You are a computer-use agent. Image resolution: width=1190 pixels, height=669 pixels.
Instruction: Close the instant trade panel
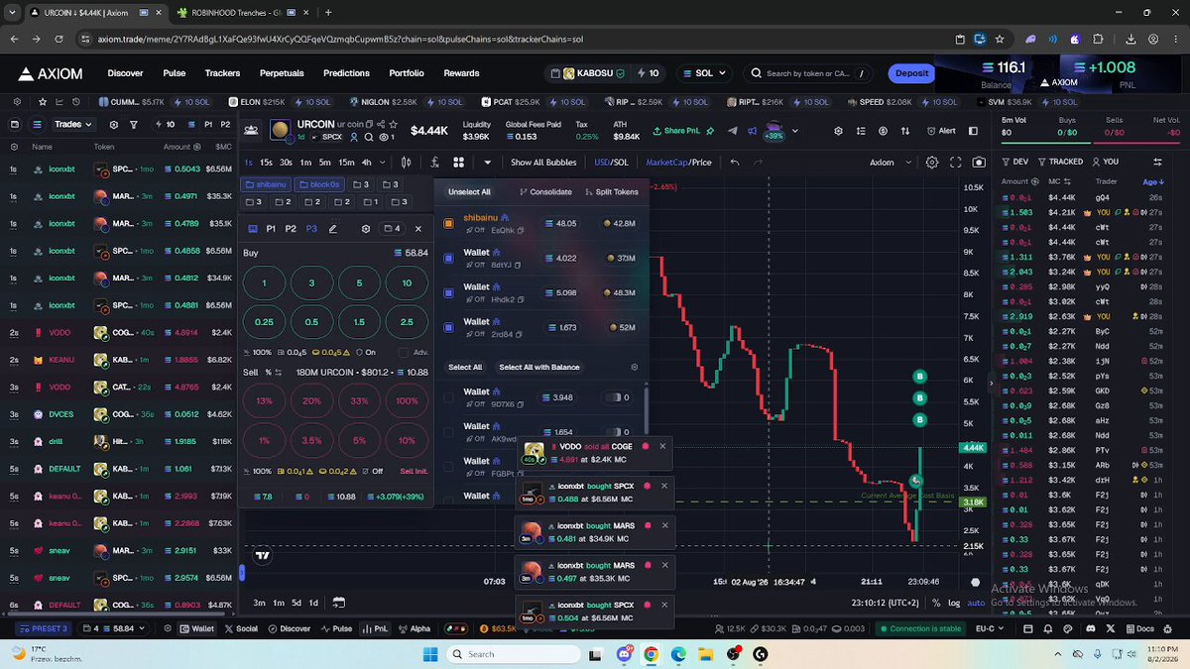[418, 229]
